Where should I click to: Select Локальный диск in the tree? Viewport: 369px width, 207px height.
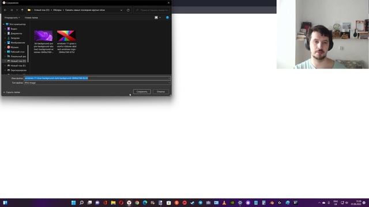click(18, 56)
